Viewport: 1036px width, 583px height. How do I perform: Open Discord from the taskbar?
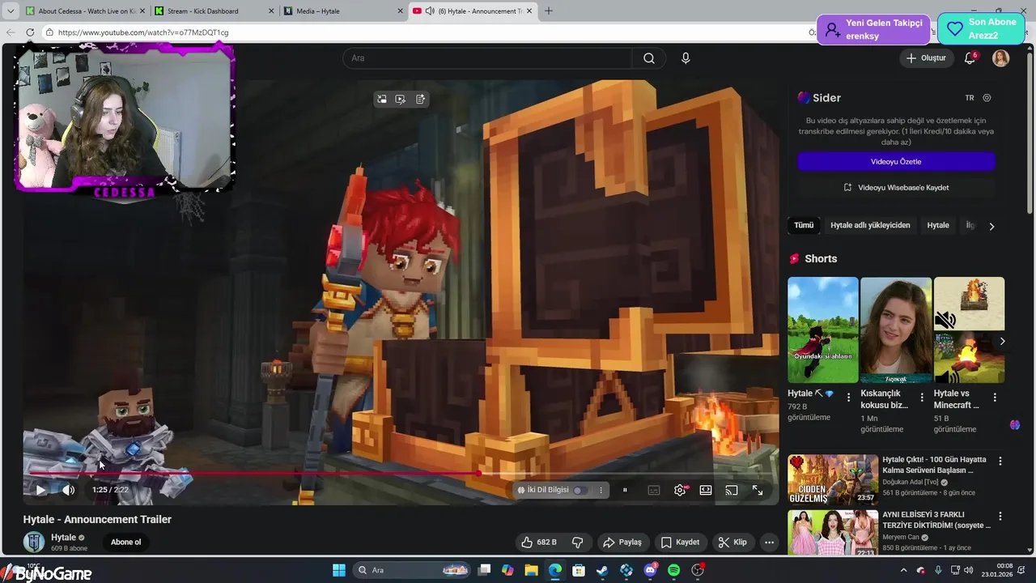(x=650, y=570)
